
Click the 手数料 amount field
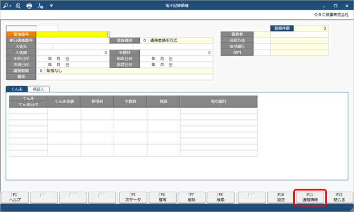[x=176, y=52]
